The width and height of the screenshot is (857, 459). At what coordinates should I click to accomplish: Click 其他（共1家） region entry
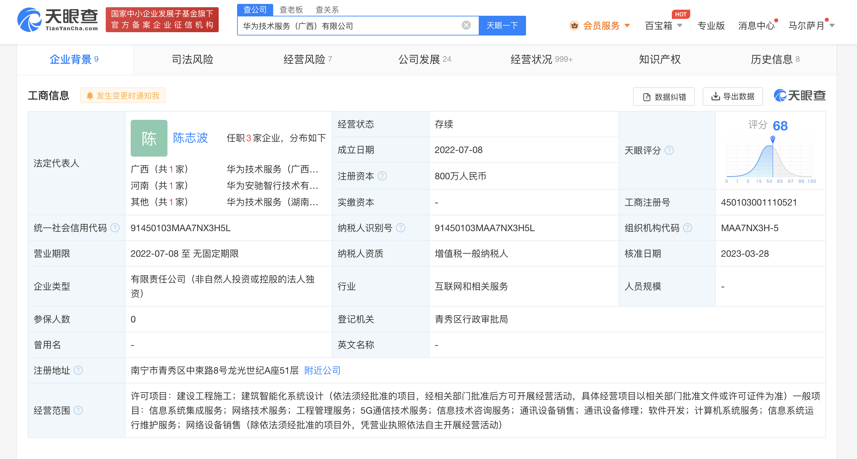159,202
